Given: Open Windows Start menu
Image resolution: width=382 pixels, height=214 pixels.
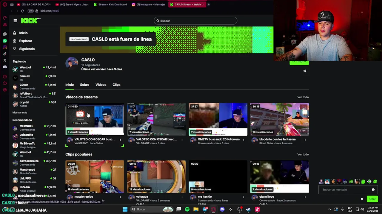Looking at the screenshot, I should [125, 209].
